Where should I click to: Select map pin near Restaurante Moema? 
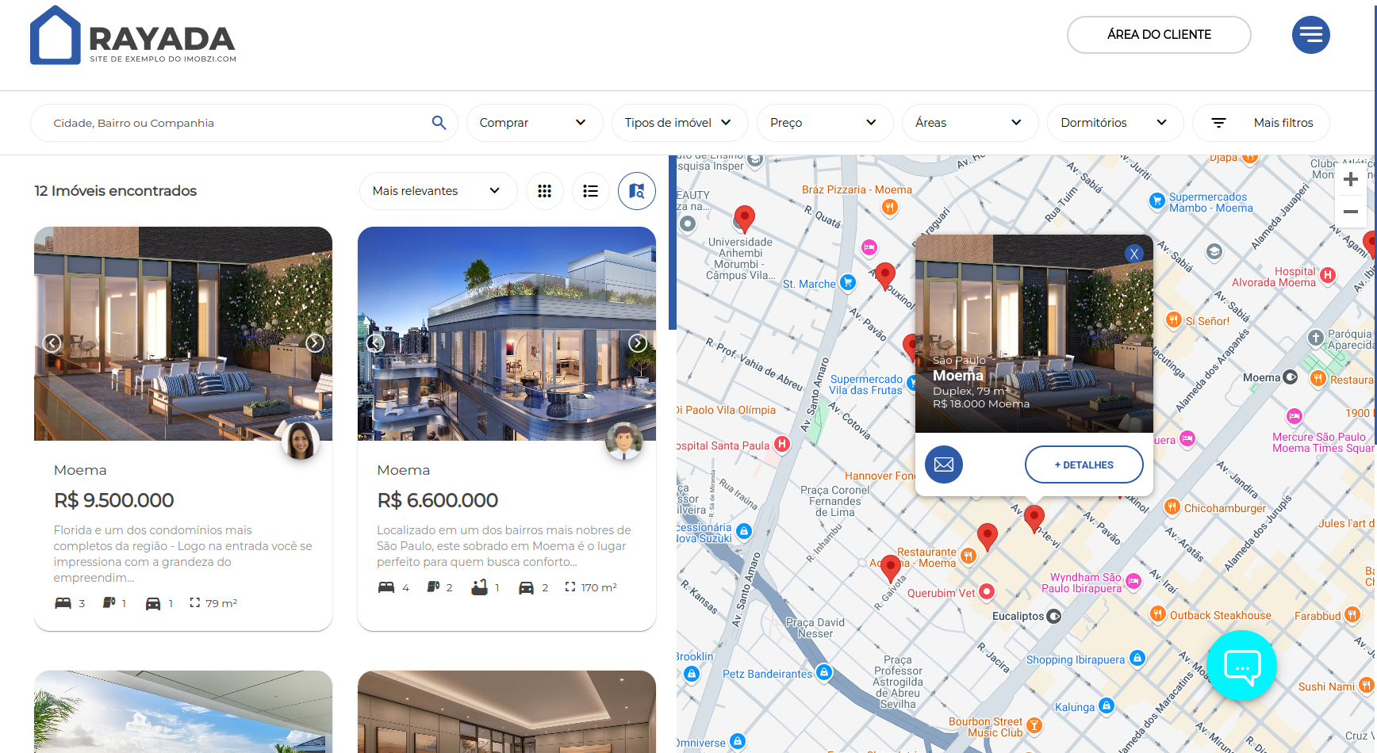[x=987, y=537]
